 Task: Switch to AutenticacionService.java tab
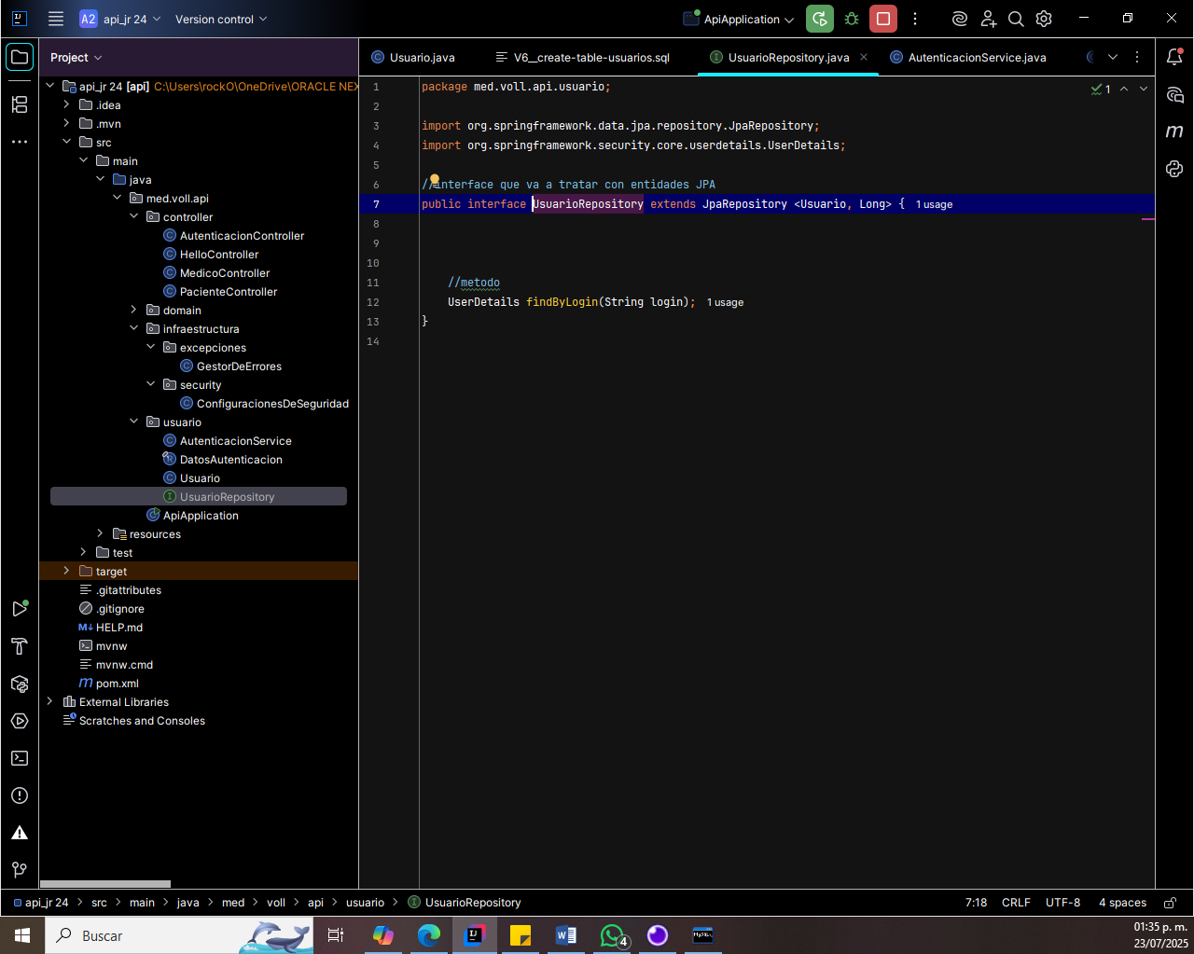coord(968,57)
